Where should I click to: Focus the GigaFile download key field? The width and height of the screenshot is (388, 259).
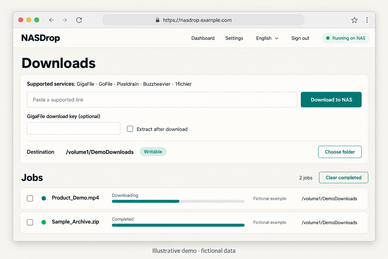point(74,128)
